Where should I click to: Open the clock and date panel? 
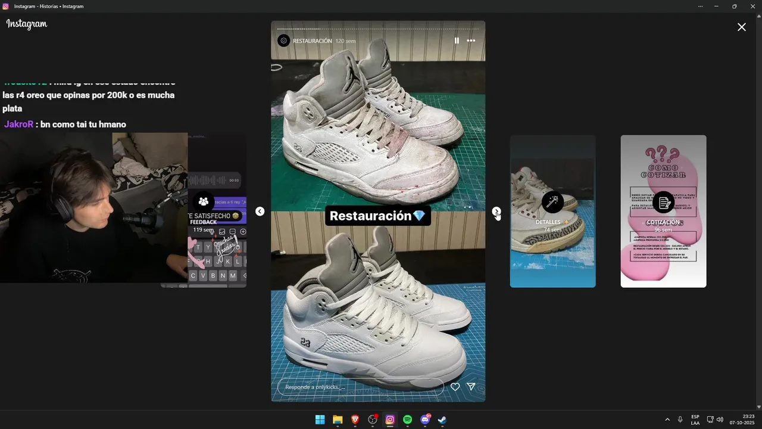(743, 419)
